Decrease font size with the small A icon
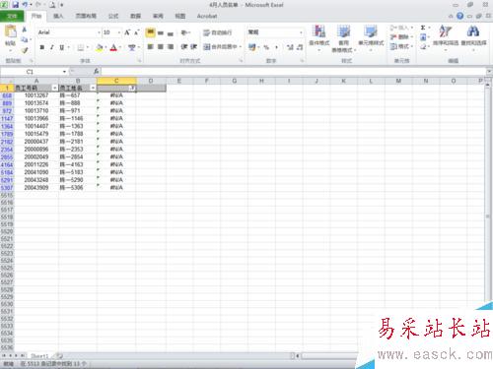Image resolution: width=493 pixels, height=369 pixels. pos(136,32)
